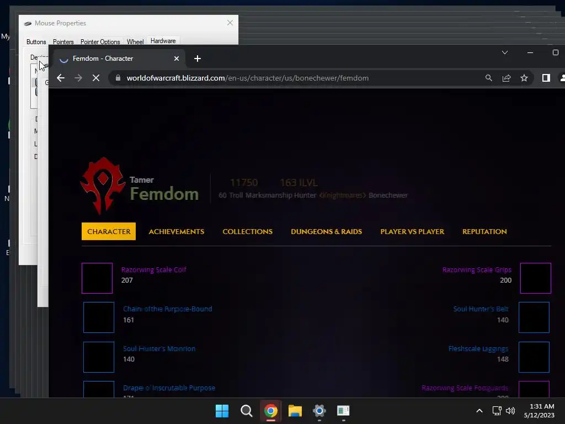Open PLAYER VS PLAYER tab

coord(412,231)
